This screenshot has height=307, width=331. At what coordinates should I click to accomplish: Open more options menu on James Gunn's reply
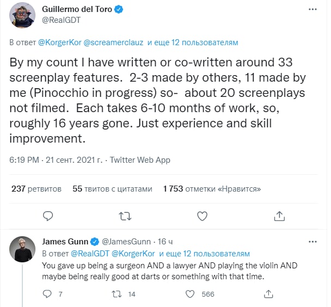(310, 242)
